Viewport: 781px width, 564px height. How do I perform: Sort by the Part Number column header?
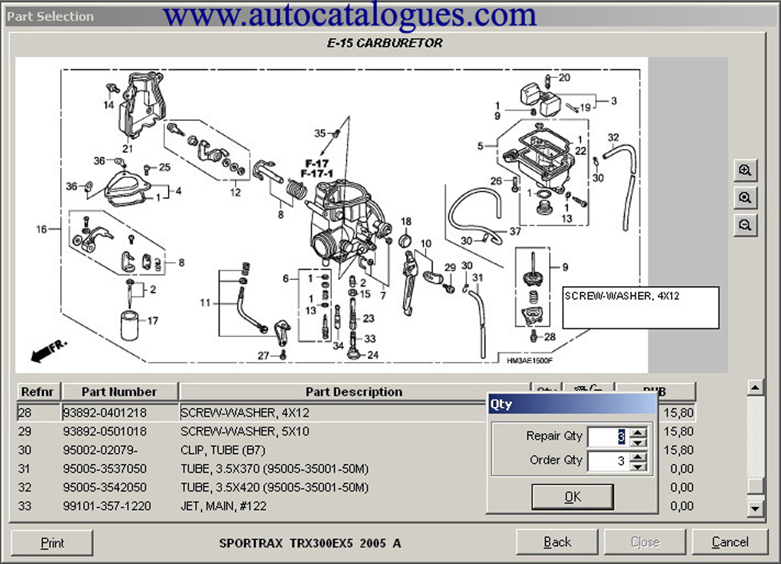[120, 392]
